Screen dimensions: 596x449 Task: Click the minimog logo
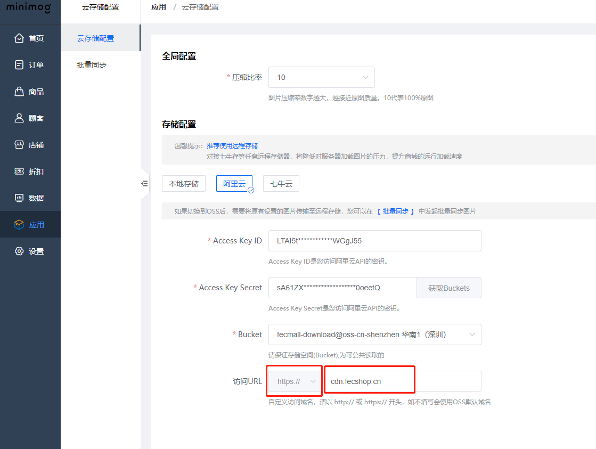pos(29,7)
